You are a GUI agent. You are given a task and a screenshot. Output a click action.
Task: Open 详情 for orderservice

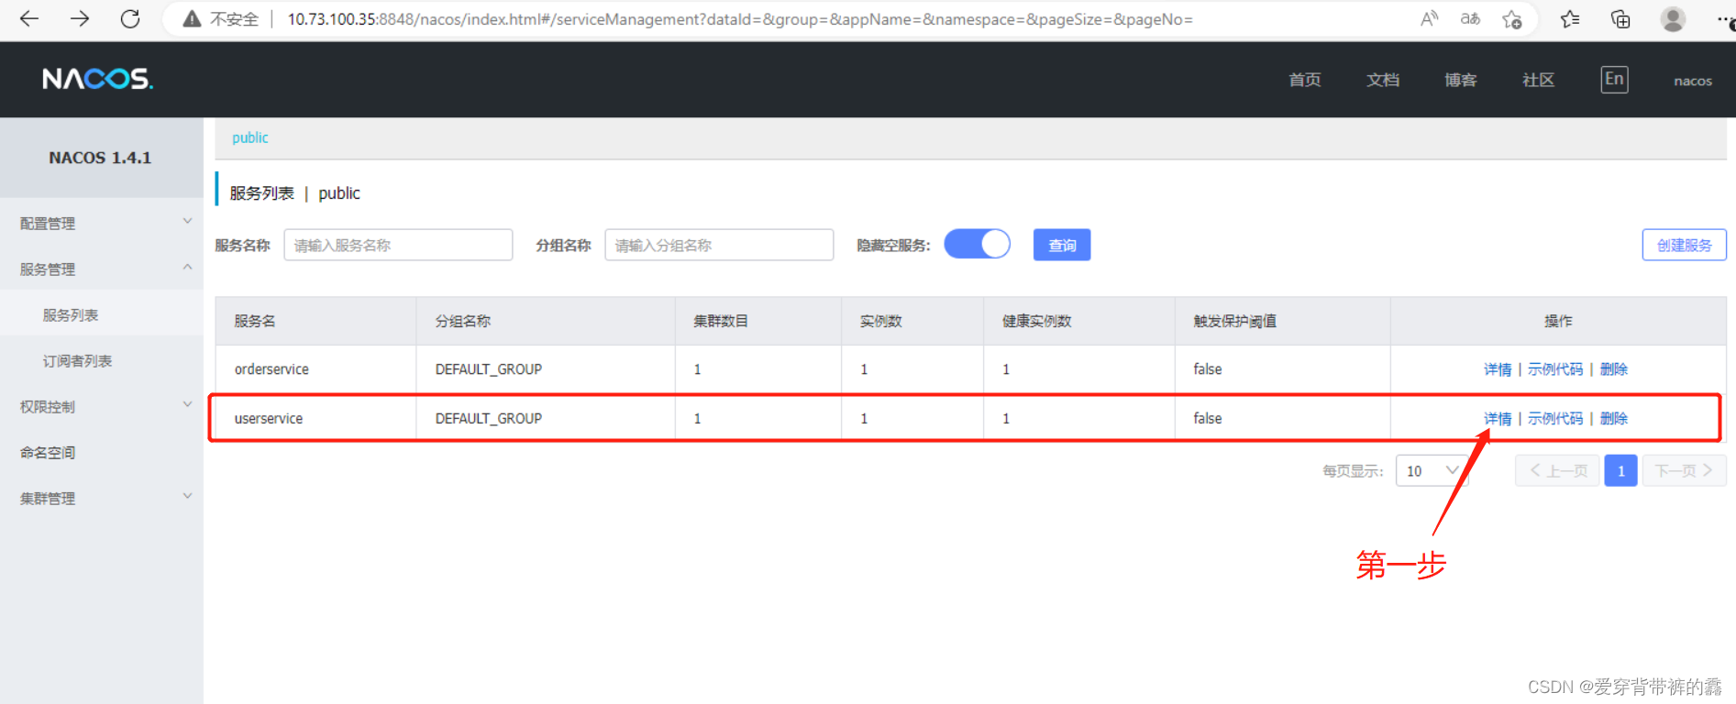[x=1498, y=368]
